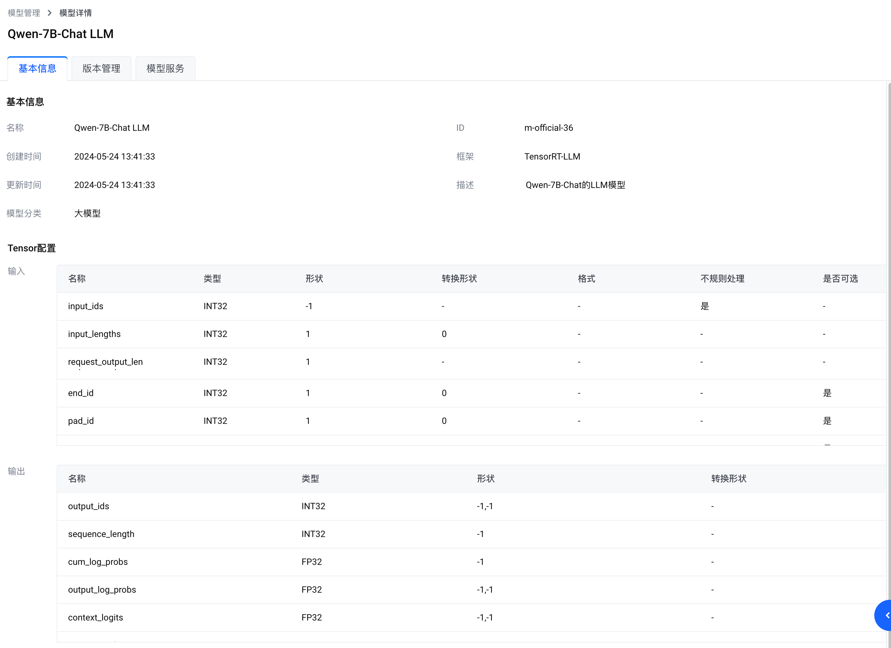Click the sequence_length row name
The height and width of the screenshot is (648, 891).
(101, 534)
